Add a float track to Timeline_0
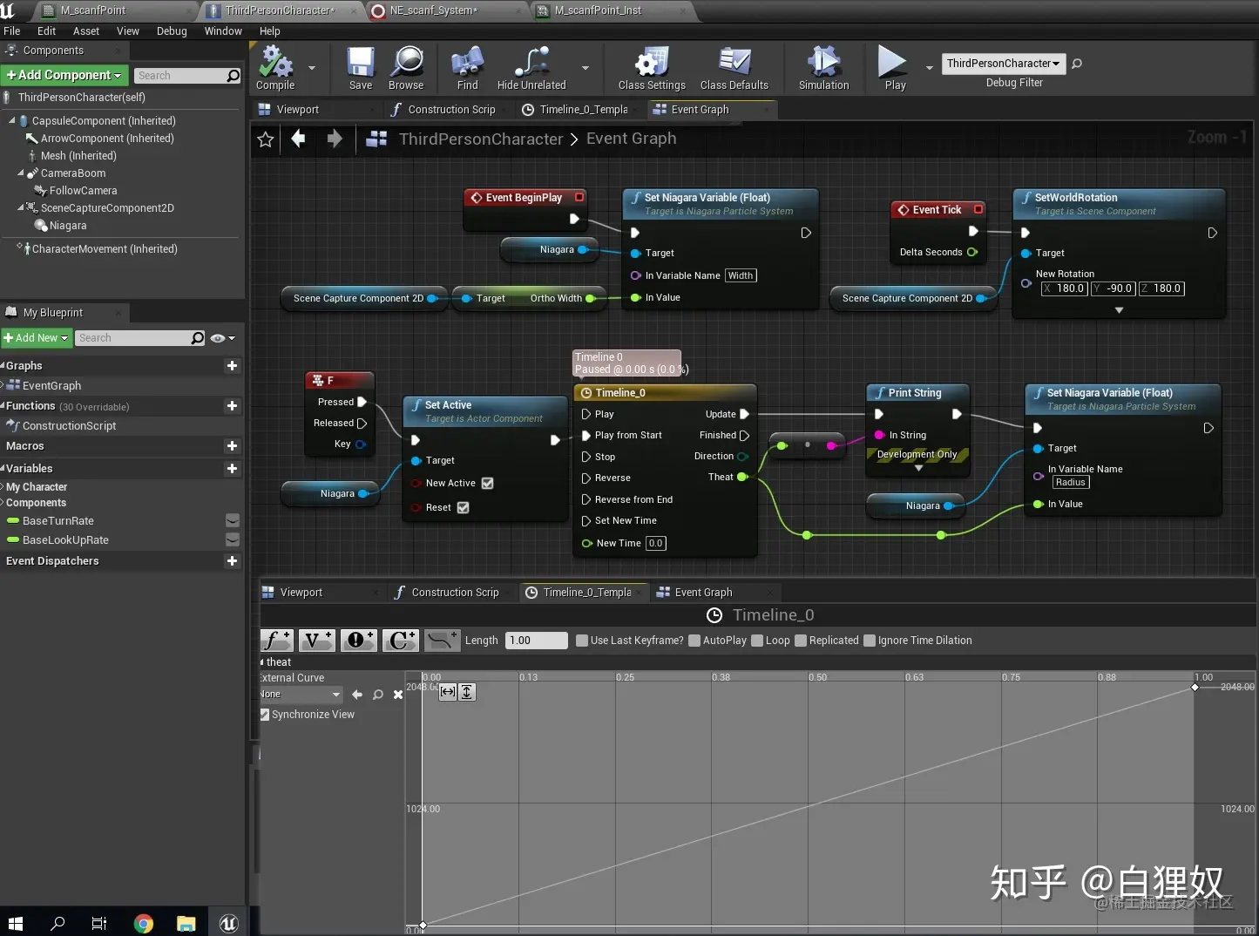1259x936 pixels. [x=276, y=641]
